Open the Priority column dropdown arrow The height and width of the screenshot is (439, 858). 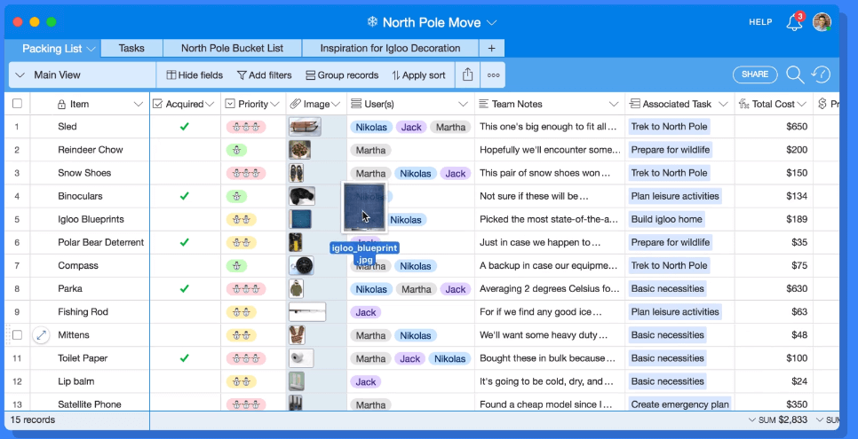coord(274,105)
